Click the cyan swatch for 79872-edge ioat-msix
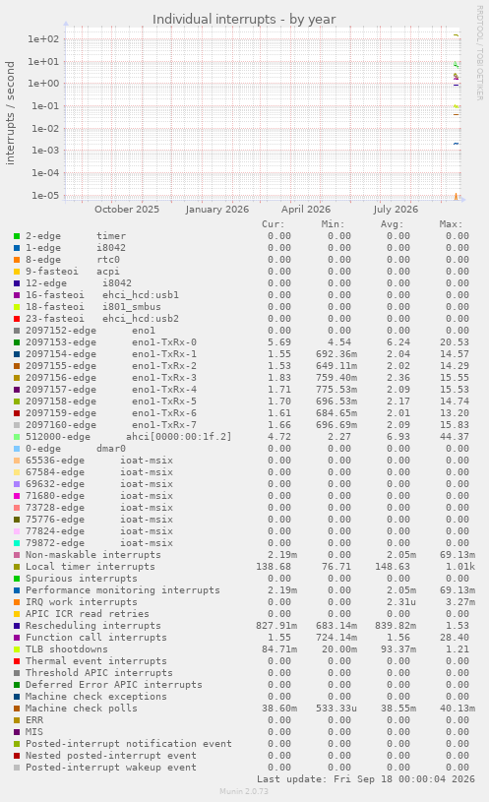 point(17,543)
